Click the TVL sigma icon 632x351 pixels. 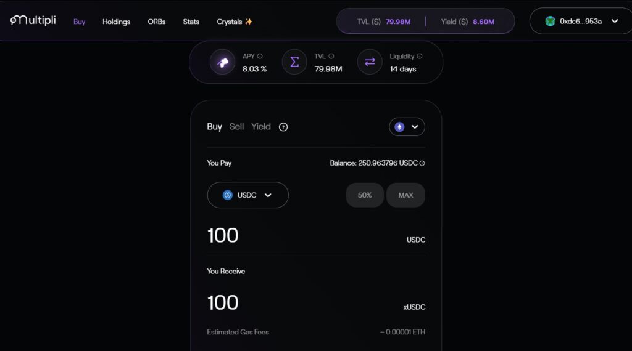coord(294,62)
